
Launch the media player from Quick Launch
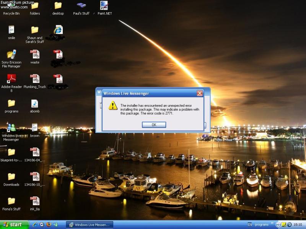[42, 225]
